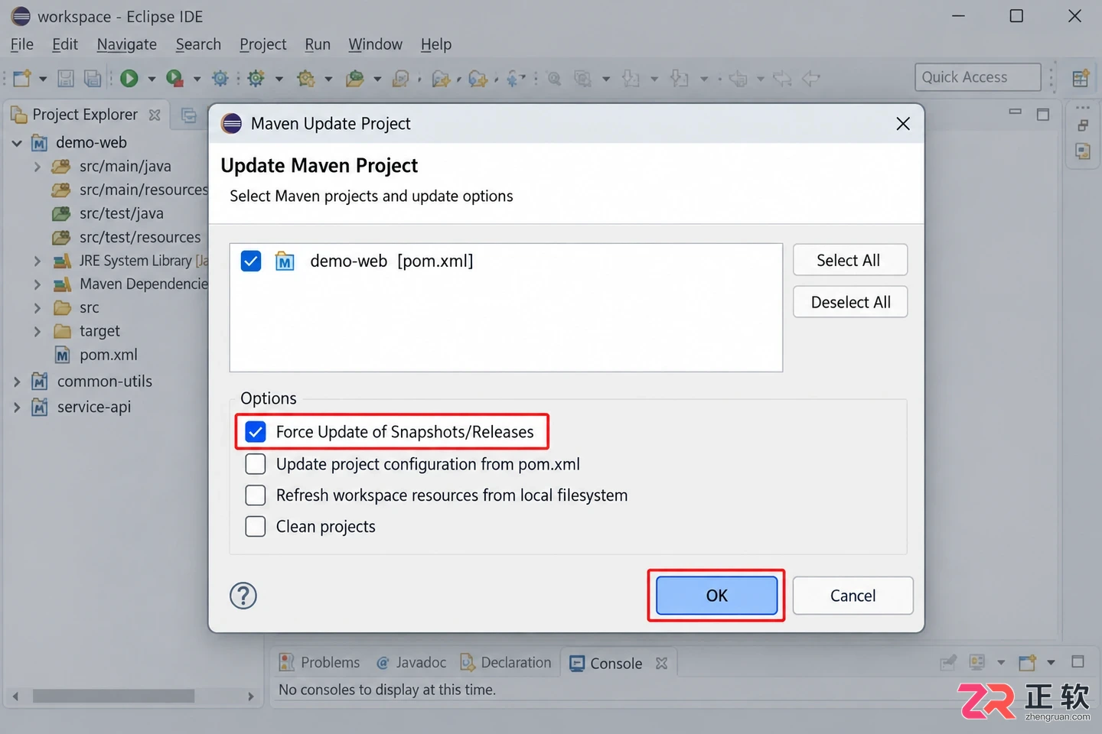The height and width of the screenshot is (734, 1102).
Task: Click the Select All button
Action: pos(850,260)
